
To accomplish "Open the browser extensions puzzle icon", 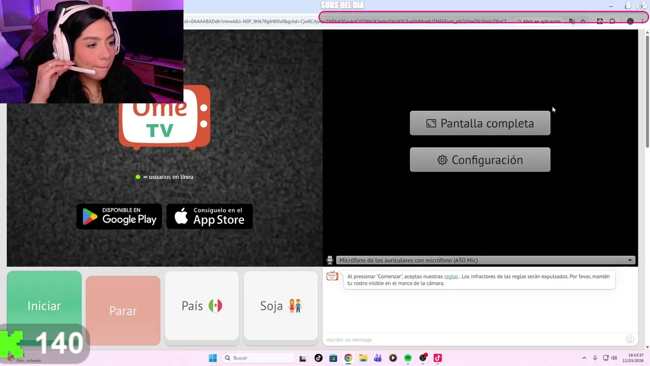I will pyautogui.click(x=612, y=21).
